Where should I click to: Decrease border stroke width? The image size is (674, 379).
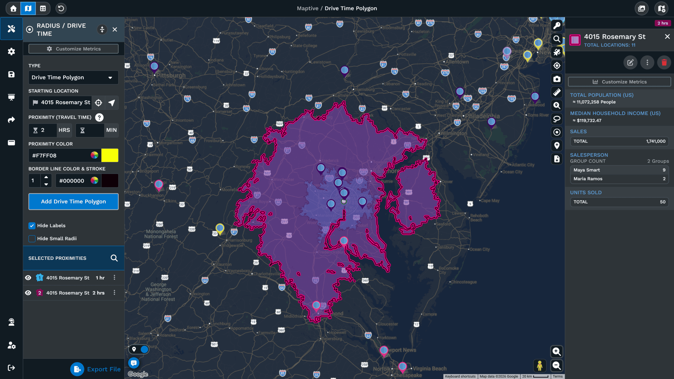46,184
